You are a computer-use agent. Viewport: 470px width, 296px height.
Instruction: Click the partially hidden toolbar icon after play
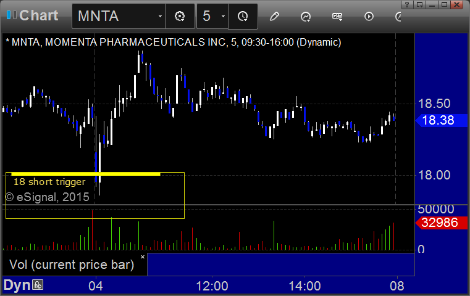click(x=398, y=17)
